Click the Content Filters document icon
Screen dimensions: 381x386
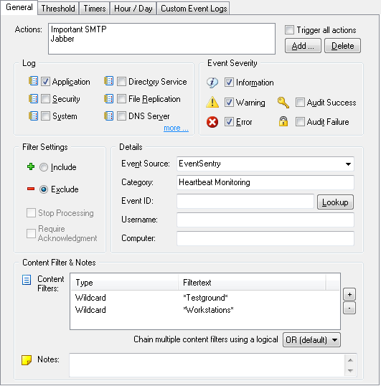(27, 280)
